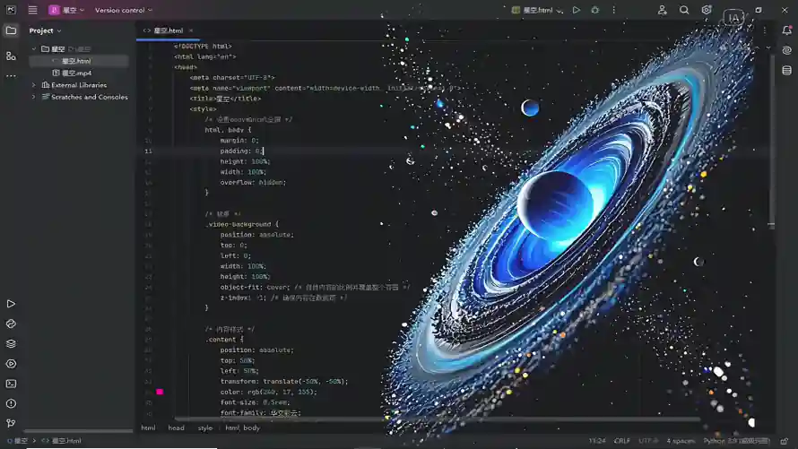Select Scratches and Consoles in the project tree
Image resolution: width=798 pixels, height=449 pixels.
89,97
